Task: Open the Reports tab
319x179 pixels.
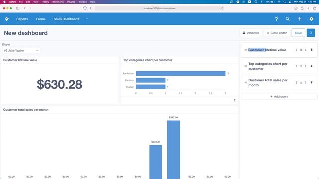Action: pyautogui.click(x=22, y=19)
